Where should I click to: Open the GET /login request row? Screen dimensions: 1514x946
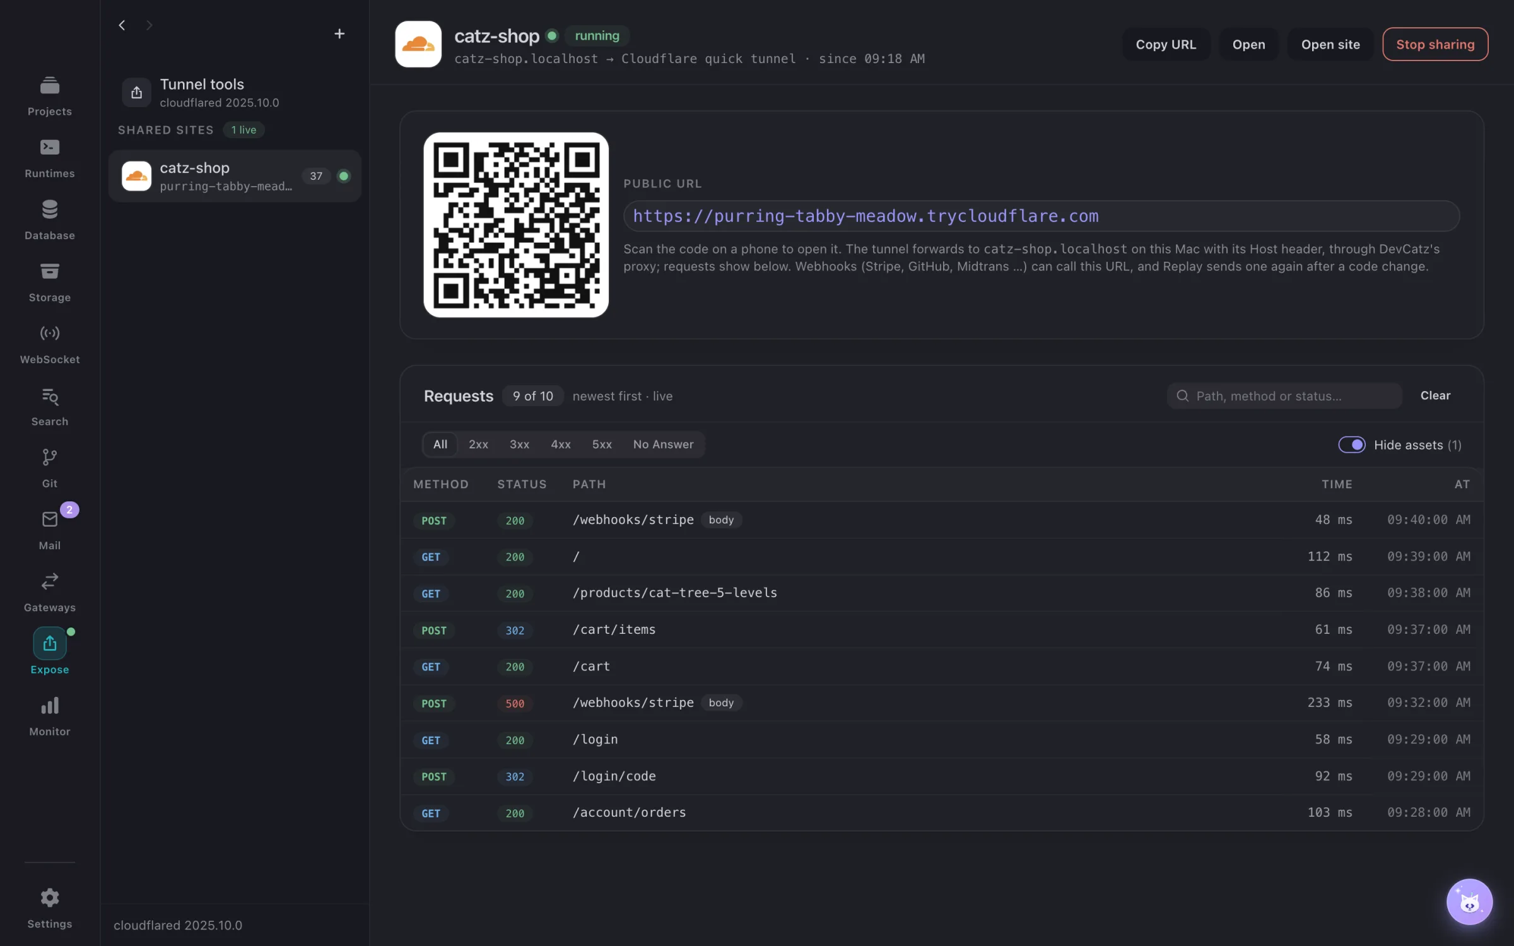click(x=942, y=739)
